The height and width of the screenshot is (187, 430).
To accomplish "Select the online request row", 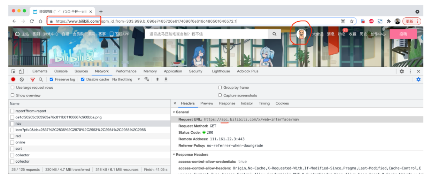I will point(90,142).
